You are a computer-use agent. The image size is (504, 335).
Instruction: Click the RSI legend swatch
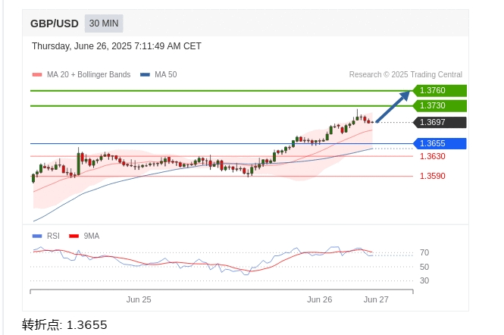pyautogui.click(x=37, y=236)
